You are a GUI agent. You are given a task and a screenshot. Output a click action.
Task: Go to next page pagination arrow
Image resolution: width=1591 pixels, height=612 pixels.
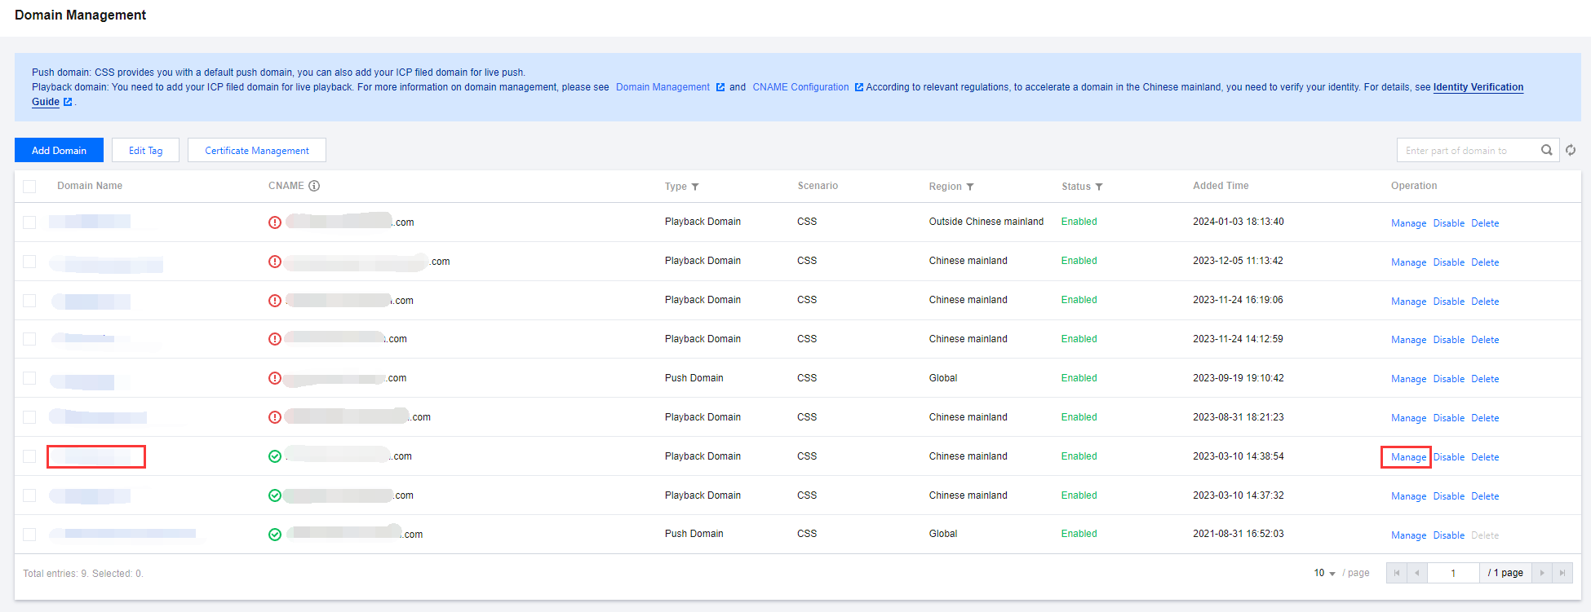(1542, 573)
